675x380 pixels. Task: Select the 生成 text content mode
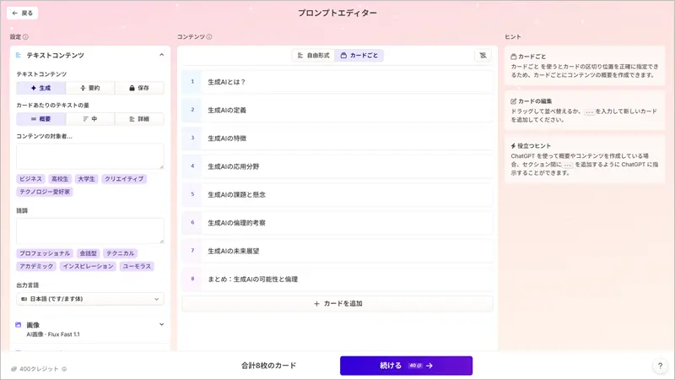coord(40,88)
